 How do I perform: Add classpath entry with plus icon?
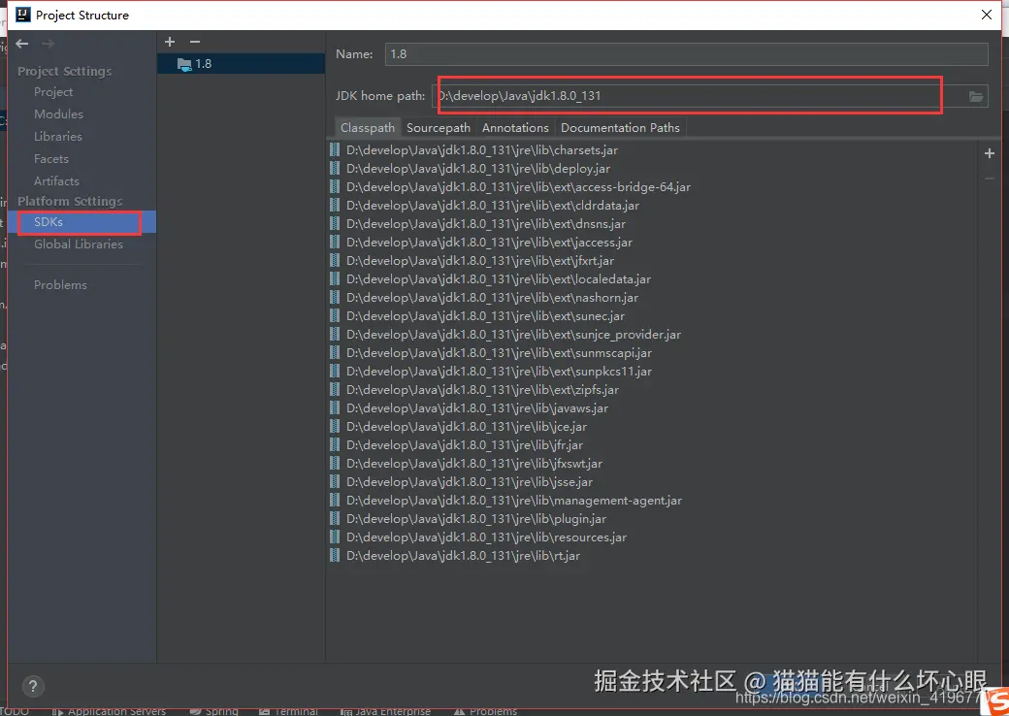coord(990,153)
